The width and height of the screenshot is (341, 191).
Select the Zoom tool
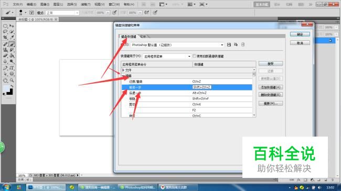12,80
